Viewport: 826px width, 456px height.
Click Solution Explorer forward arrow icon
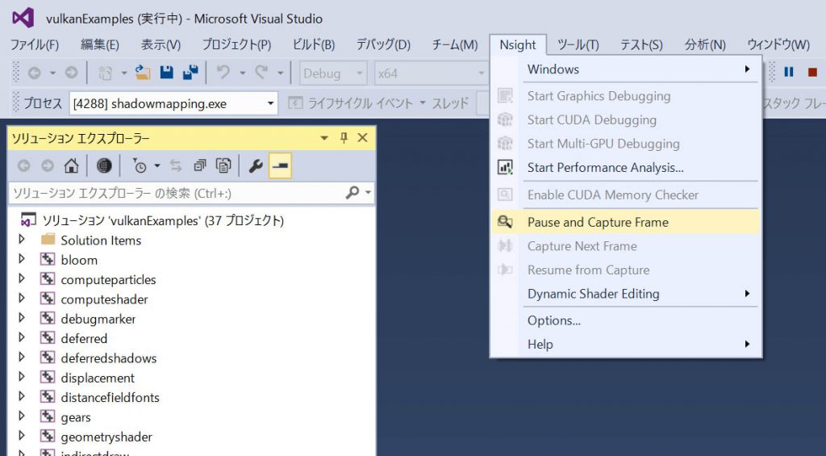point(48,166)
